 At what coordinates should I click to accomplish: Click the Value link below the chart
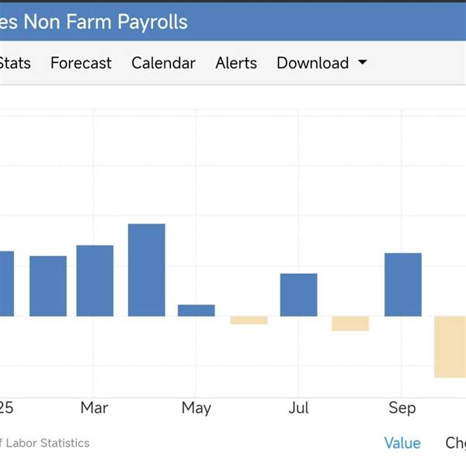(x=402, y=443)
